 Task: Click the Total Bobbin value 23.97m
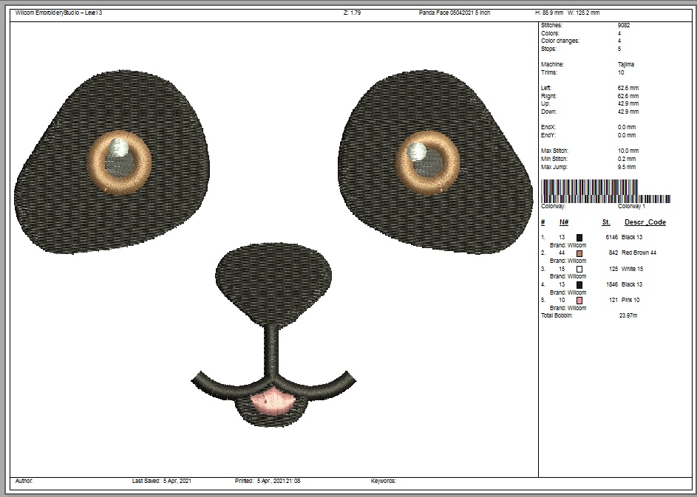(628, 315)
